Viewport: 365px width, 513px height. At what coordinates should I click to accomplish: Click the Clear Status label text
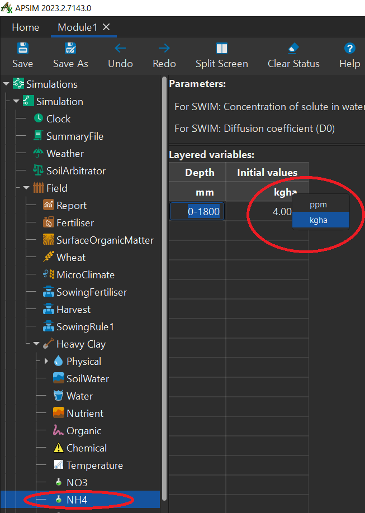coord(293,64)
